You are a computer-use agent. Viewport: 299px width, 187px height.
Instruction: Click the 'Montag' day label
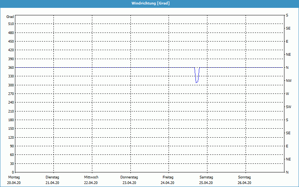click(x=14, y=177)
